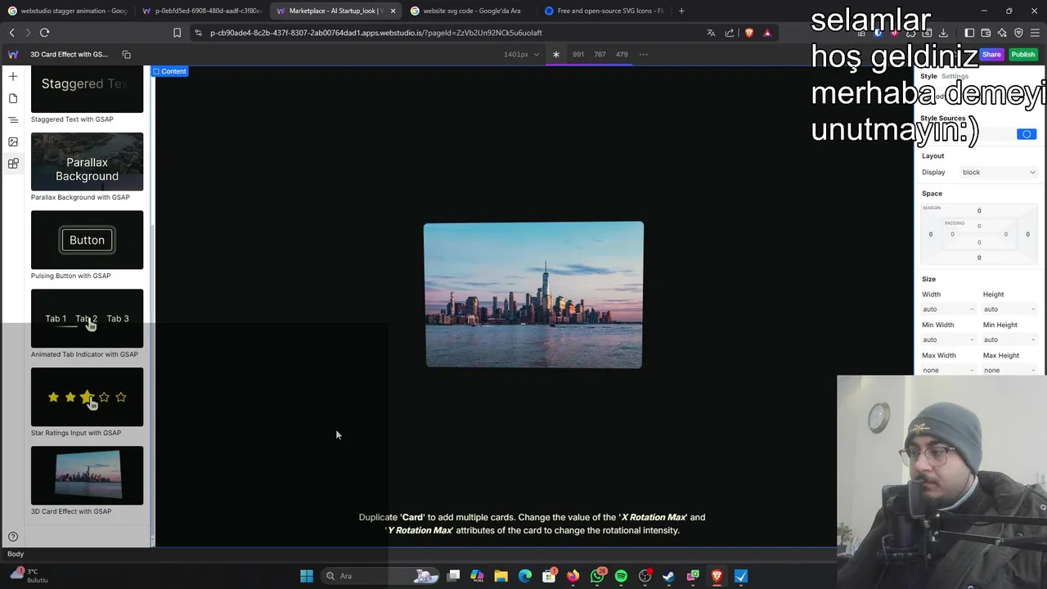Open the Marketplace panel icon
This screenshot has width=1047, height=589.
13,164
